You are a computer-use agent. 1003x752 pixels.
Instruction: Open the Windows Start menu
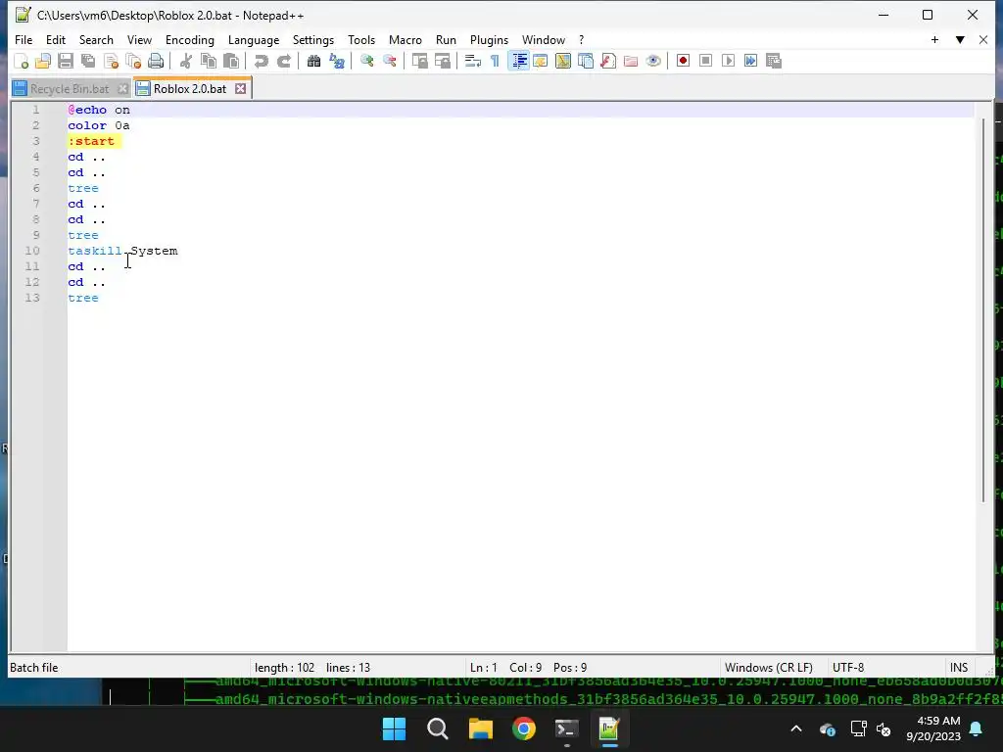(394, 728)
